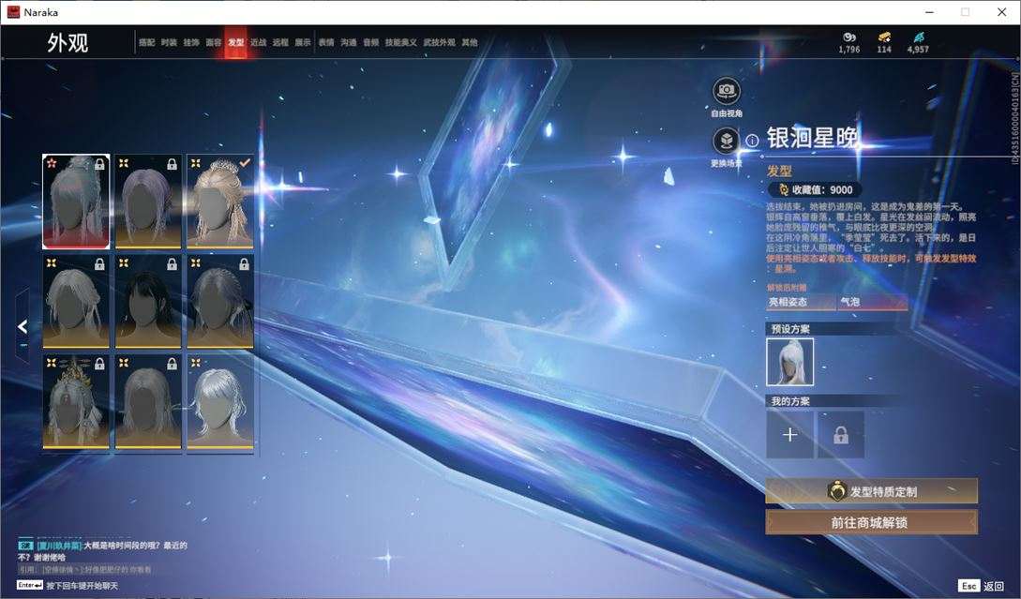1021x599 pixels.
Task: Click the teal currency icon showing 4,957
Action: coord(918,37)
